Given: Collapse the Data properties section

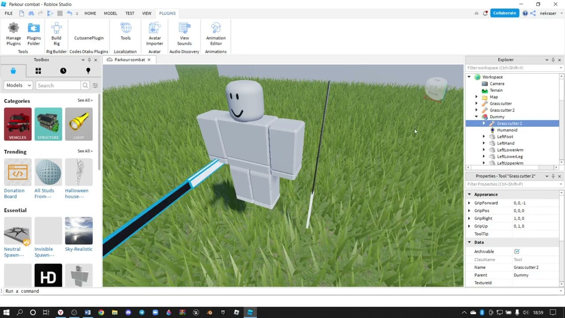Looking at the screenshot, I should click(469, 242).
